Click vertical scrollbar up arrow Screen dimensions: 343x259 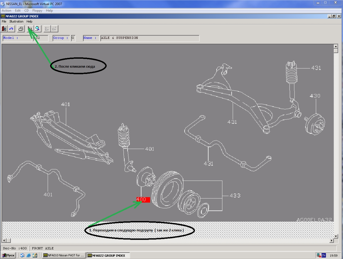pos(336,47)
